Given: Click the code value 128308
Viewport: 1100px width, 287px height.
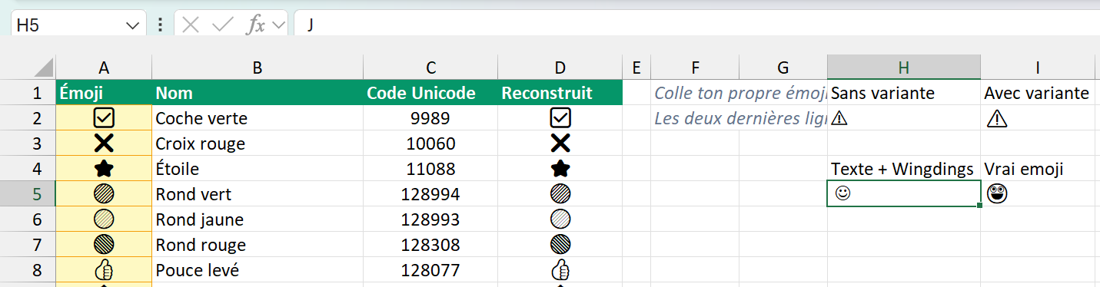Looking at the screenshot, I should coord(431,245).
